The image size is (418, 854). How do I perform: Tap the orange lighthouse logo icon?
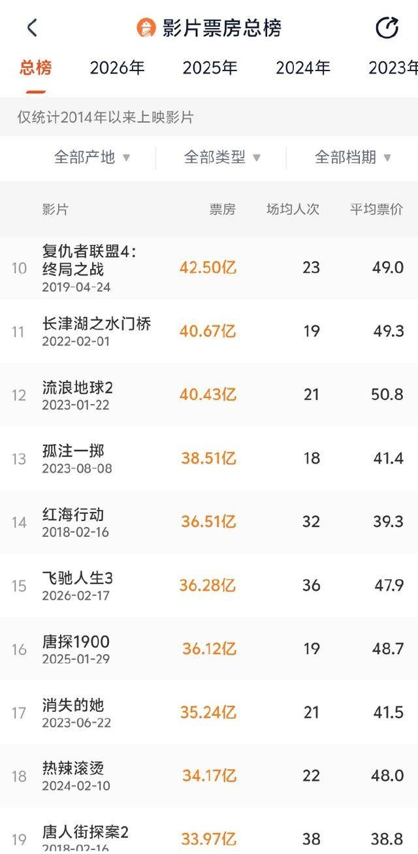point(146,28)
